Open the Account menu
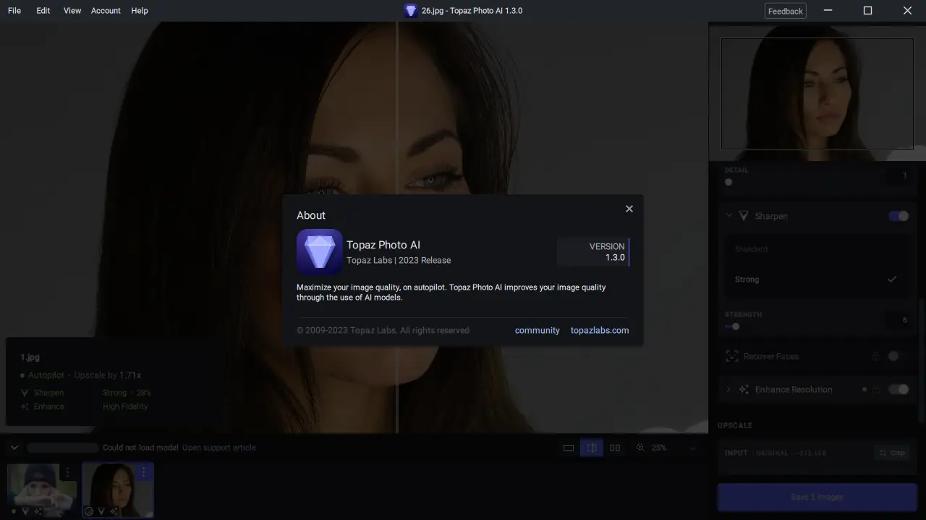Image resolution: width=926 pixels, height=520 pixels. [x=106, y=11]
